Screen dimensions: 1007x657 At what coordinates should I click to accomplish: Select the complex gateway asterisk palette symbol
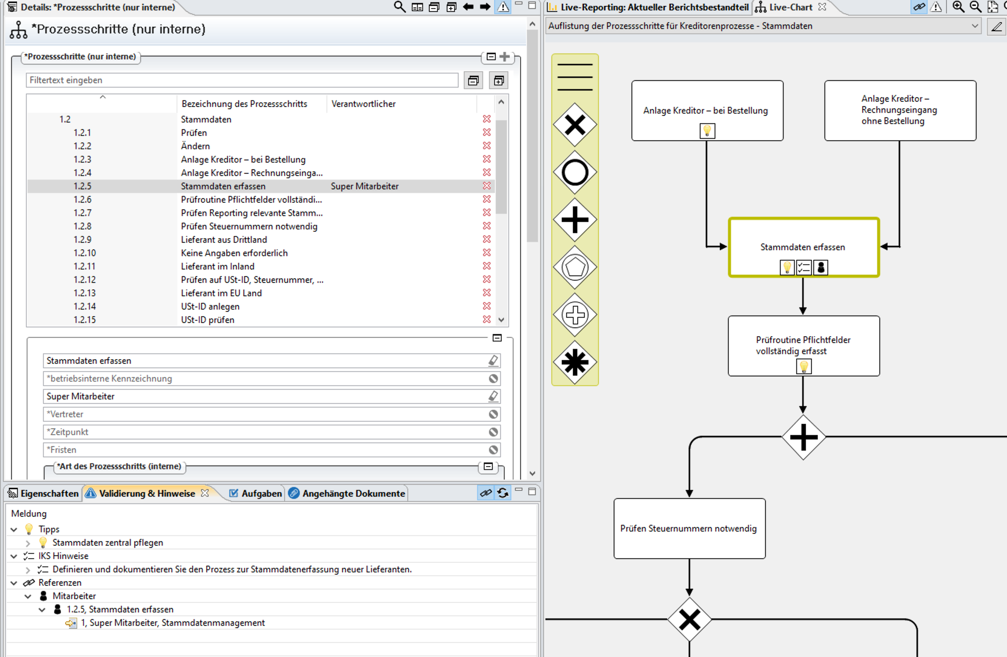[x=575, y=362]
